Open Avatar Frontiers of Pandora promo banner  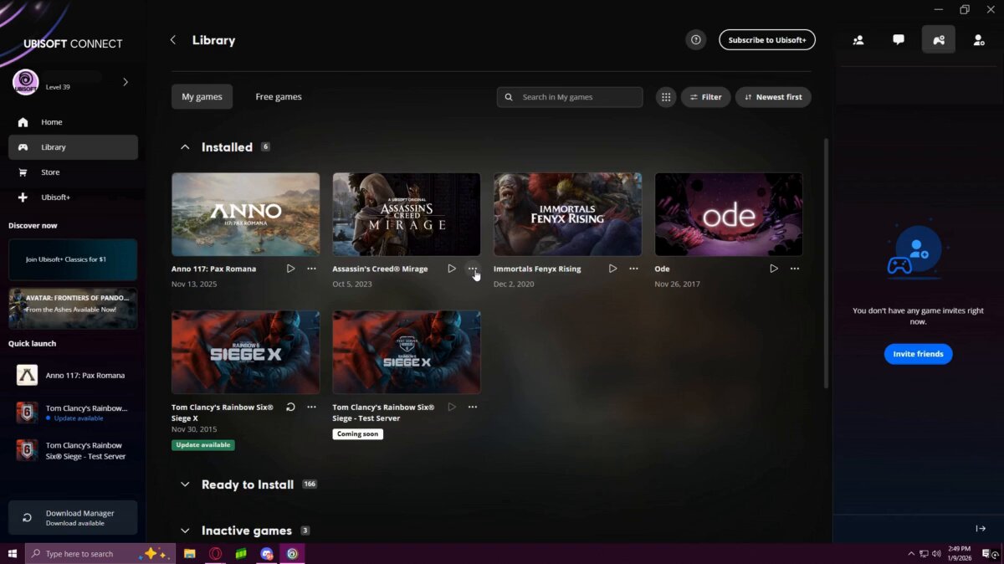point(73,309)
